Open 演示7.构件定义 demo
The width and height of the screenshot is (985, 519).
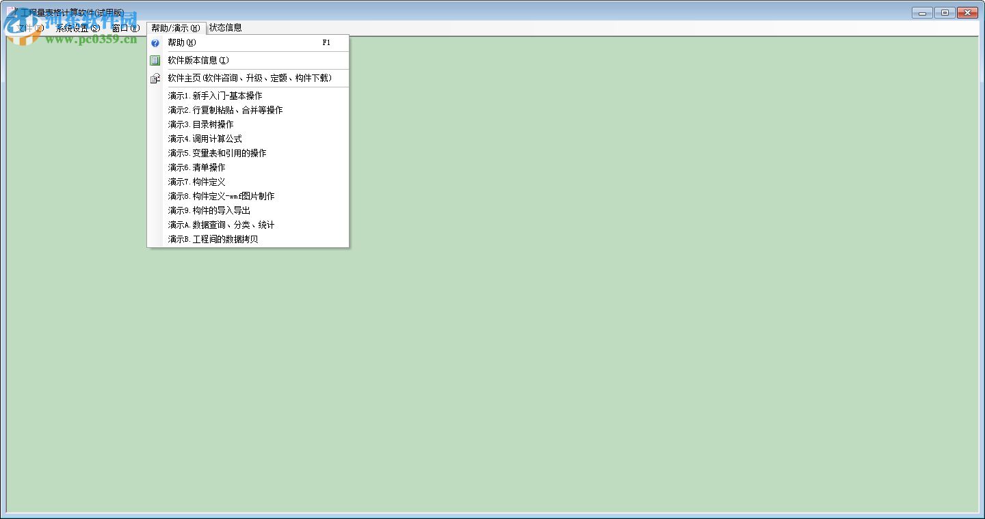(x=248, y=182)
